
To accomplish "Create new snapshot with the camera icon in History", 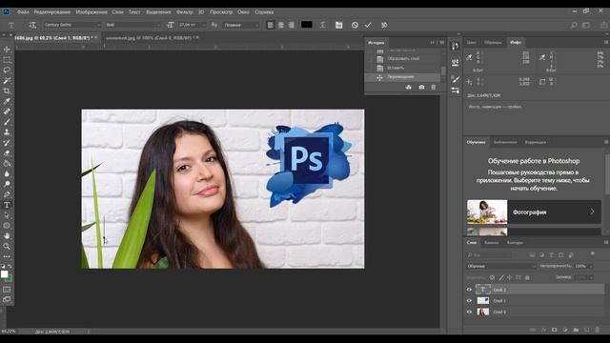I will click(421, 87).
